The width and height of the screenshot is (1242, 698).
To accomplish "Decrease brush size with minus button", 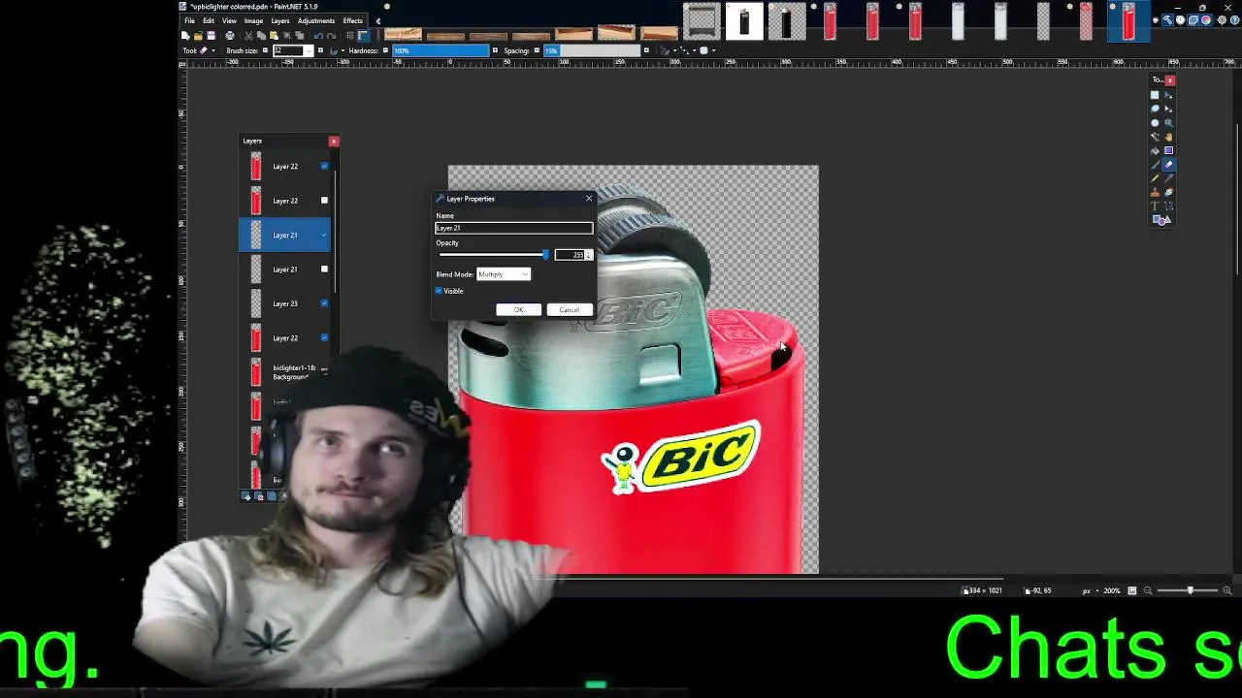I will [265, 50].
